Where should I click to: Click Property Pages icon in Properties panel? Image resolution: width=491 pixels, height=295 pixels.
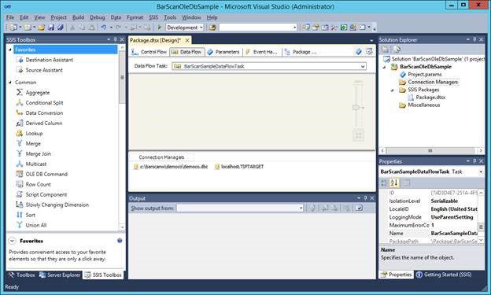406,183
